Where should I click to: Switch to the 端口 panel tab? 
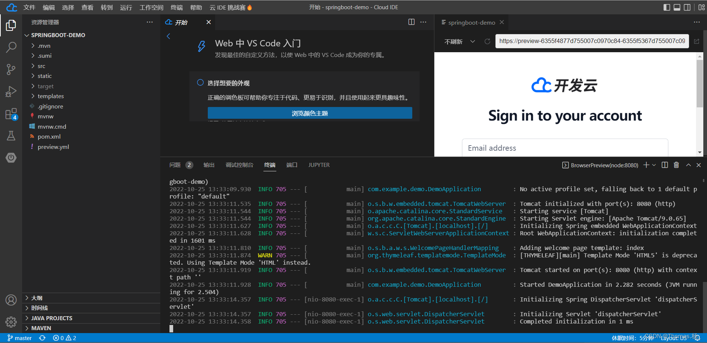292,165
